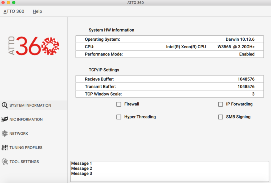Select the NIC INFORMATION sidebar label
The width and height of the screenshot is (271, 183).
[26, 120]
